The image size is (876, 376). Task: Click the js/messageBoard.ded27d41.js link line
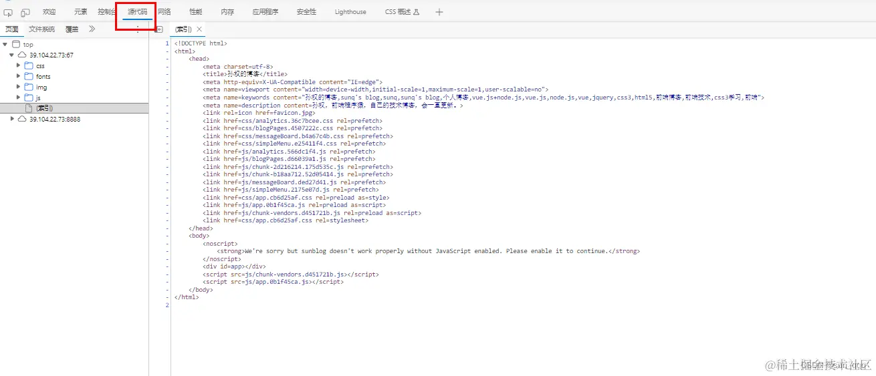point(294,182)
